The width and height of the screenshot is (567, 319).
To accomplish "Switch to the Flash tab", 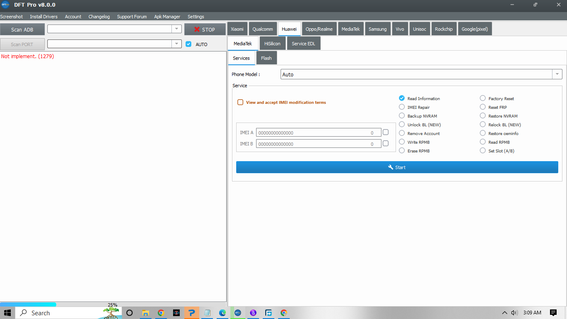I will tap(266, 58).
